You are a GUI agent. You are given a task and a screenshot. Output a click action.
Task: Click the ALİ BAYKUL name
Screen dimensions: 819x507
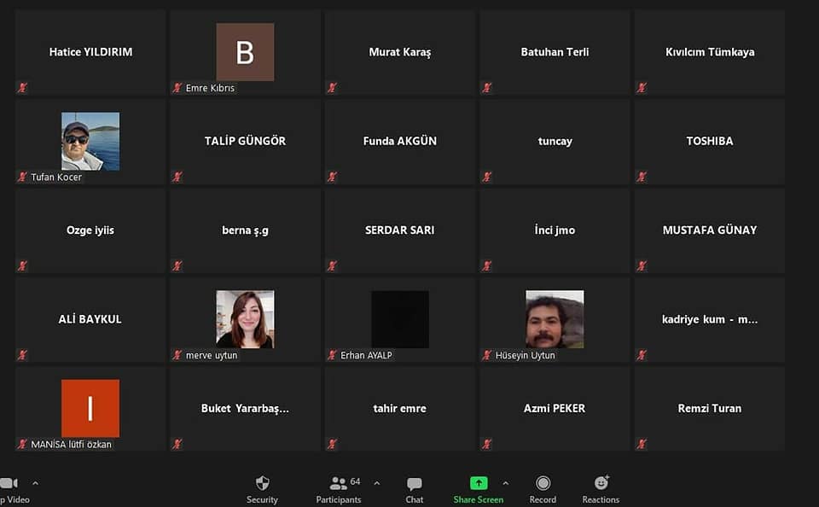90,319
